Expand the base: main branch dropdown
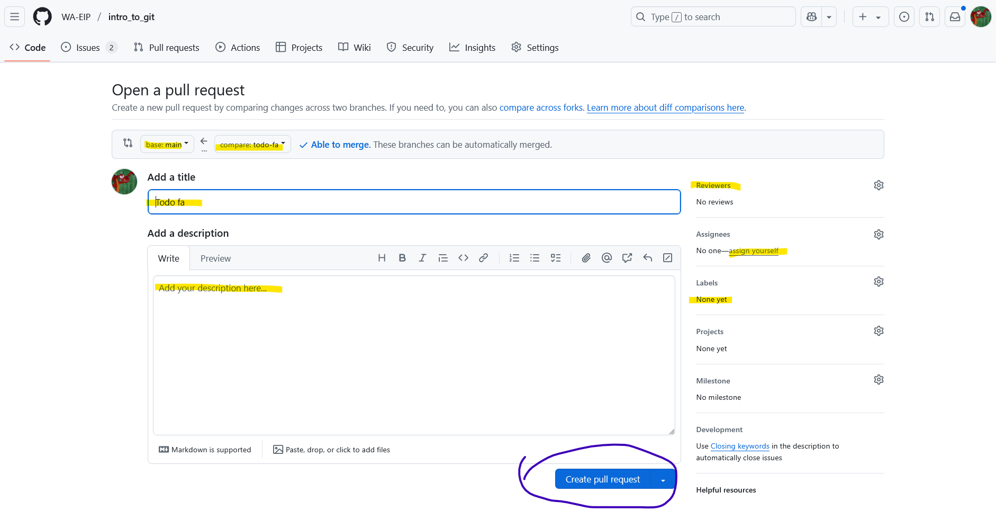Viewport: 996px width, 510px height. 167,144
